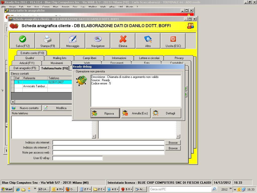Open the Firefox taskbar button
257x193 pixels.
(x=71, y=189)
